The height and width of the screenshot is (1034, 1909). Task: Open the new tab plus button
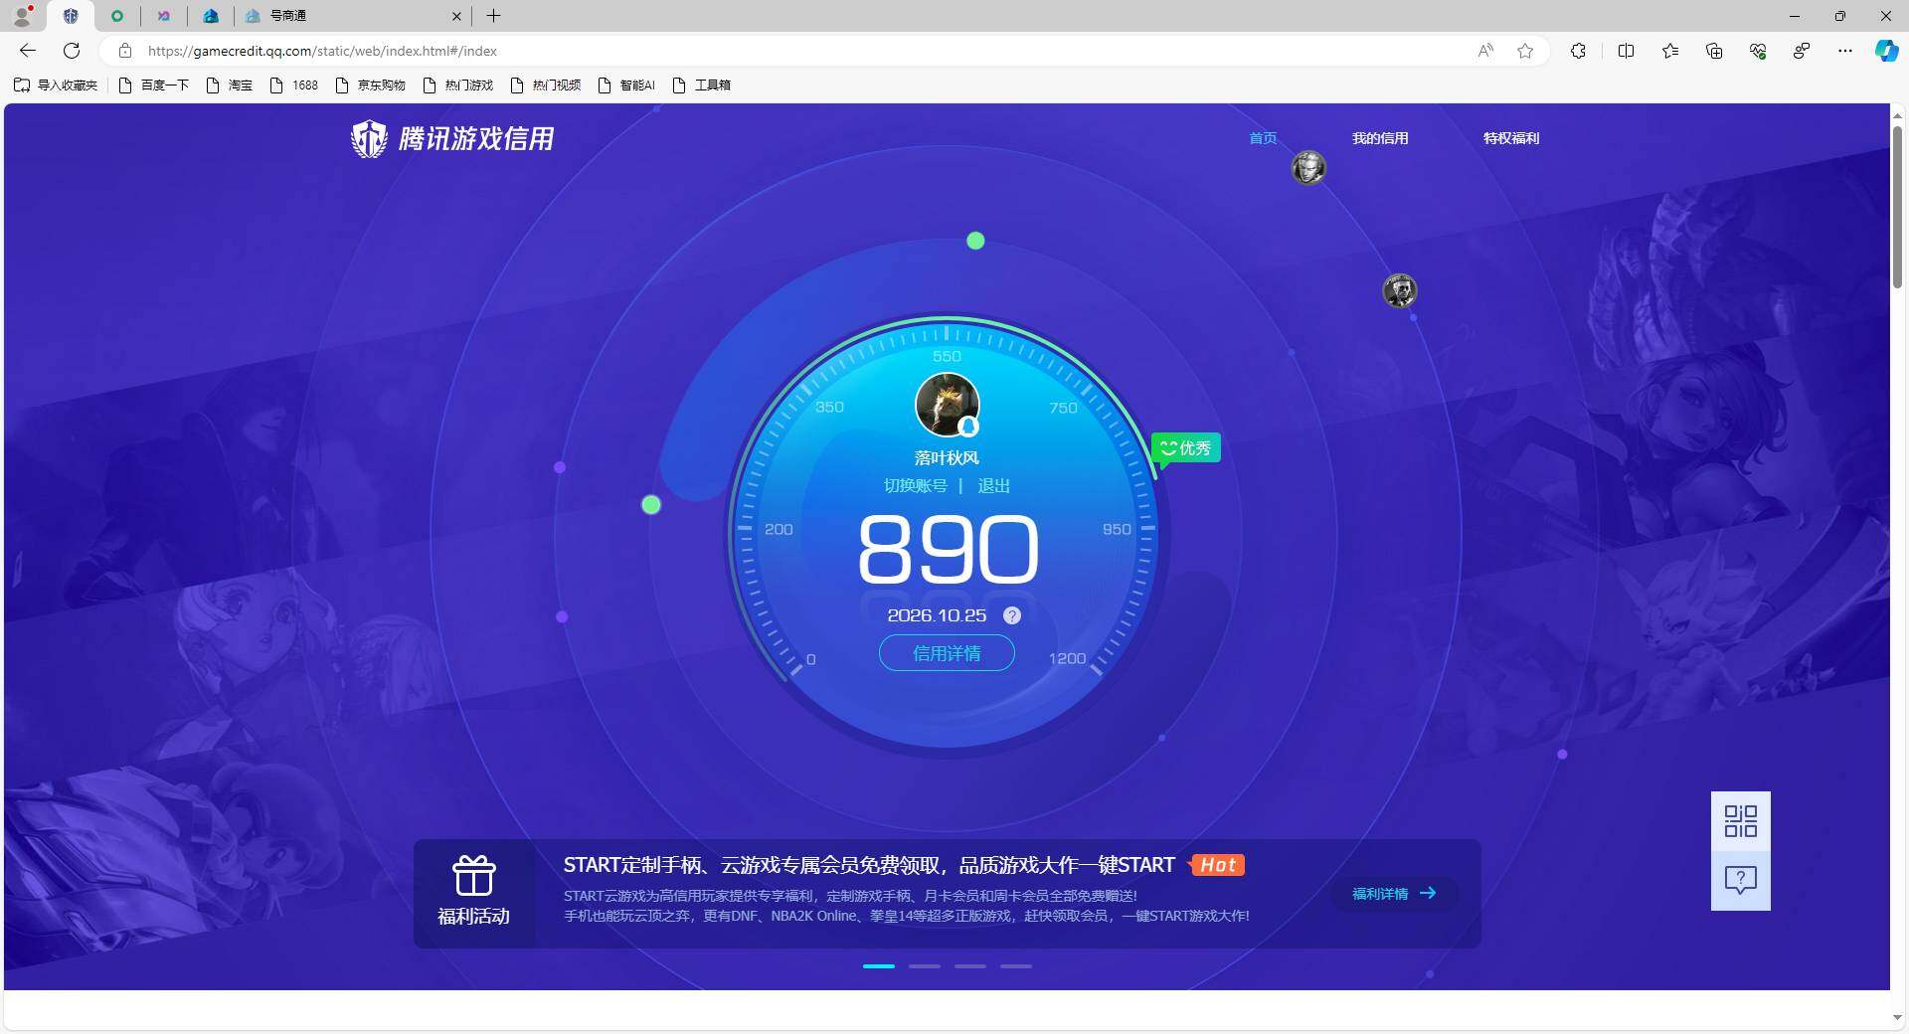coord(493,16)
